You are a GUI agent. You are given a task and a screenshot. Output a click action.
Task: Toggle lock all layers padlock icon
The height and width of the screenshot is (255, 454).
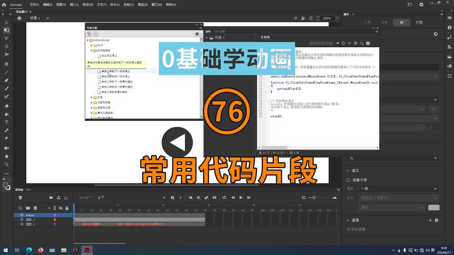click(x=67, y=208)
